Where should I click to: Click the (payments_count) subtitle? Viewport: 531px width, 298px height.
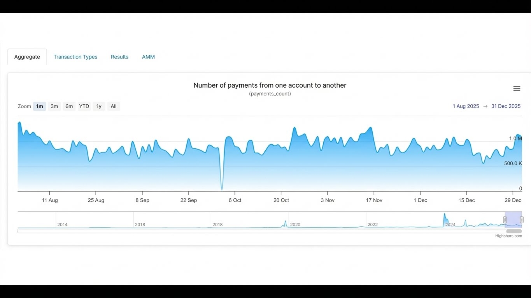[270, 94]
